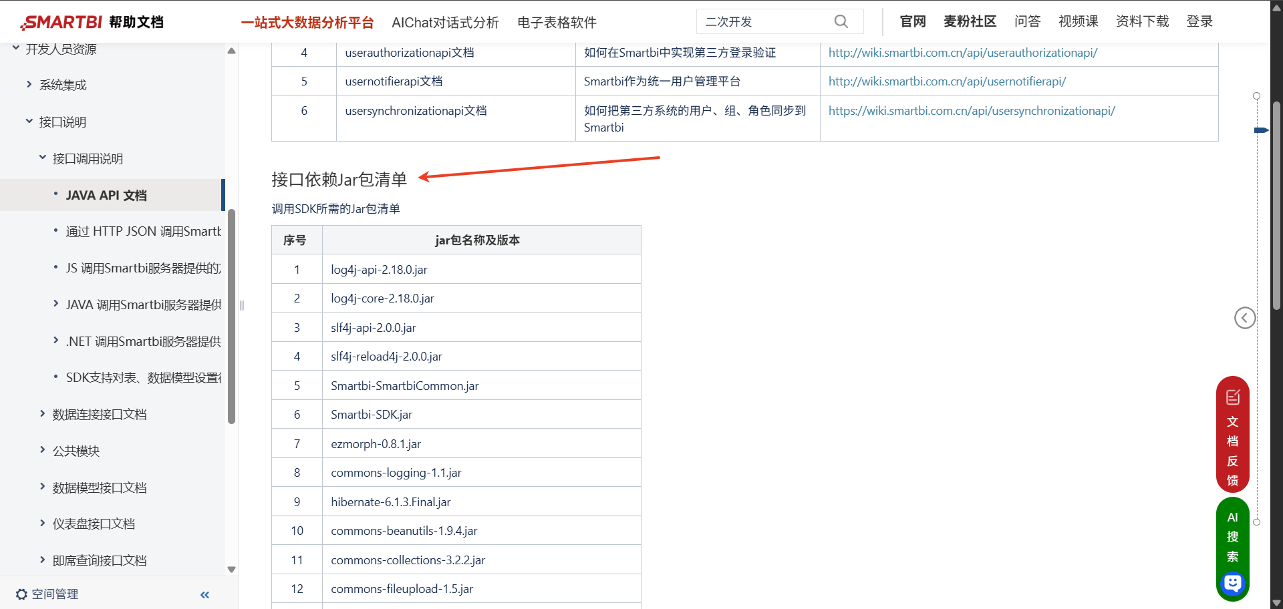Expand the 系统集成 tree node
This screenshot has width=1283, height=609.
pos(29,84)
